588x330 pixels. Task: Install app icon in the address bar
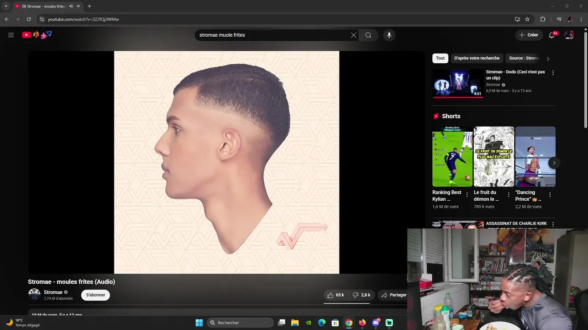click(x=517, y=19)
